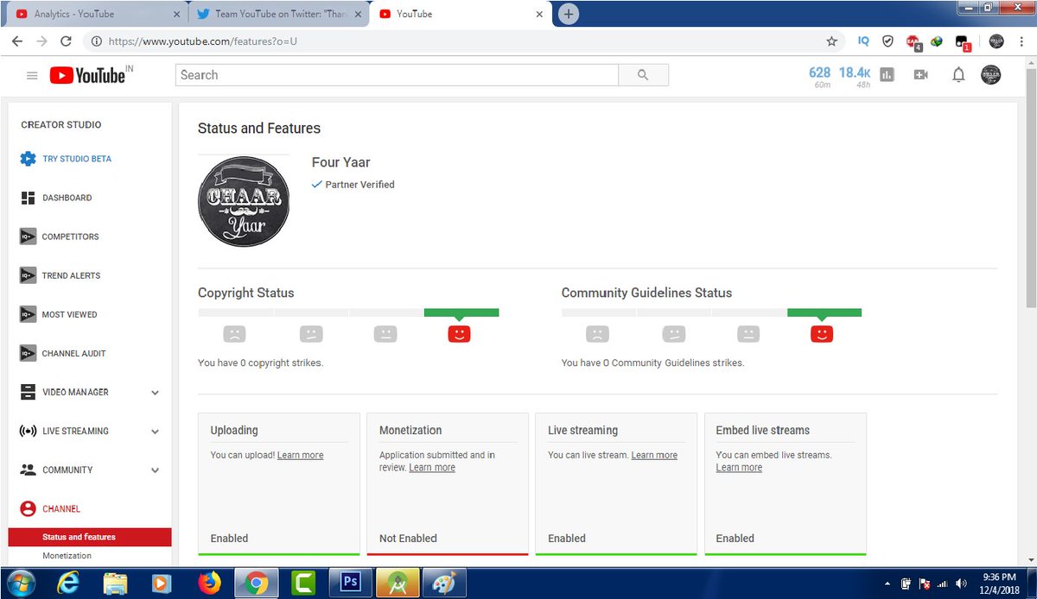The image size is (1037, 599).
Task: Click Learn more under Embed live streams
Action: [x=739, y=467]
